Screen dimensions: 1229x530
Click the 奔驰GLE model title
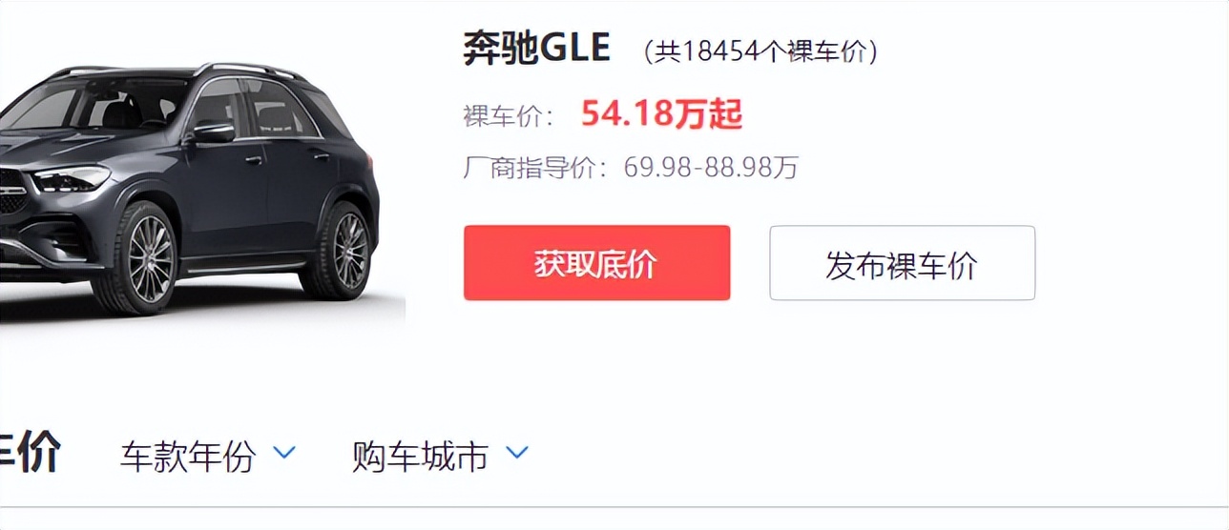pyautogui.click(x=536, y=48)
